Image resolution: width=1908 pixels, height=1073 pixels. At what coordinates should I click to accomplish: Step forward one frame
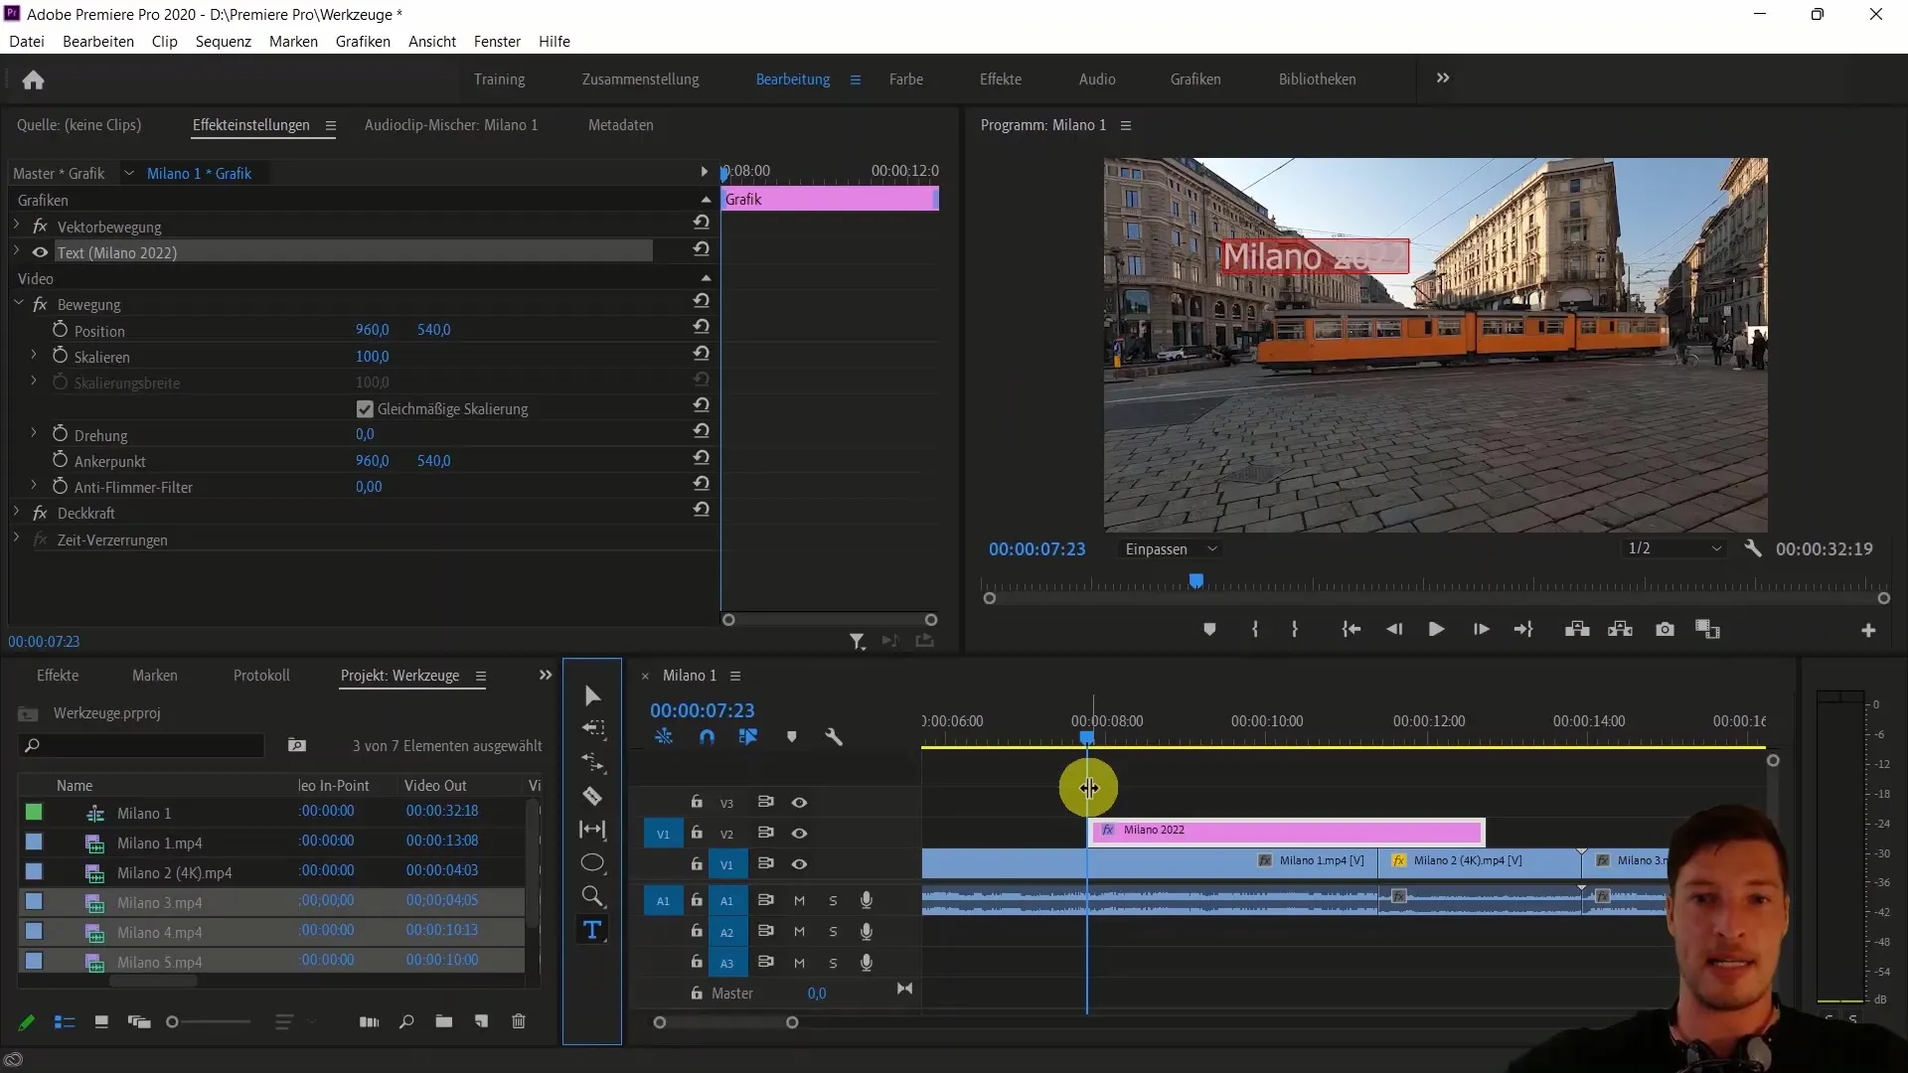1481,630
